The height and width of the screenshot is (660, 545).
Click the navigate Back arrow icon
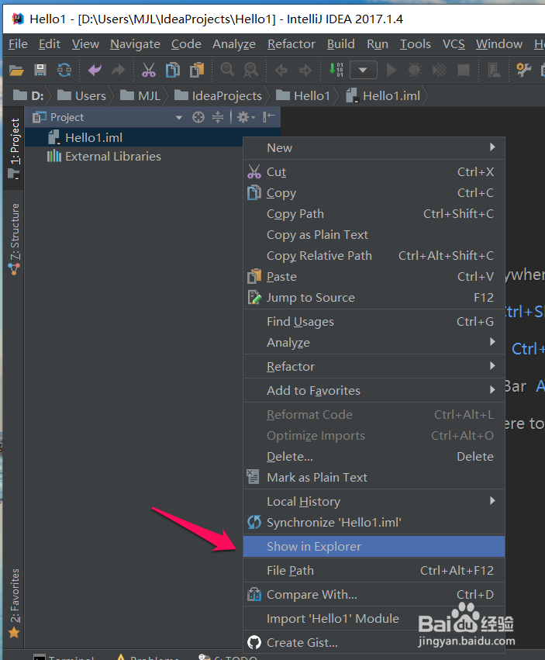pos(281,70)
